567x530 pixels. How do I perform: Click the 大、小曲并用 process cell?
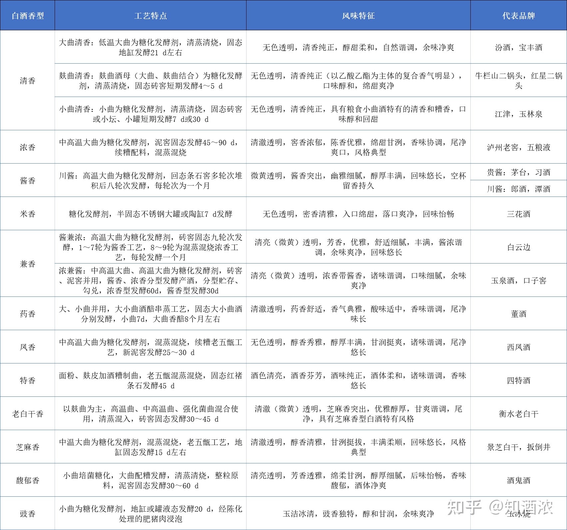coord(151,313)
